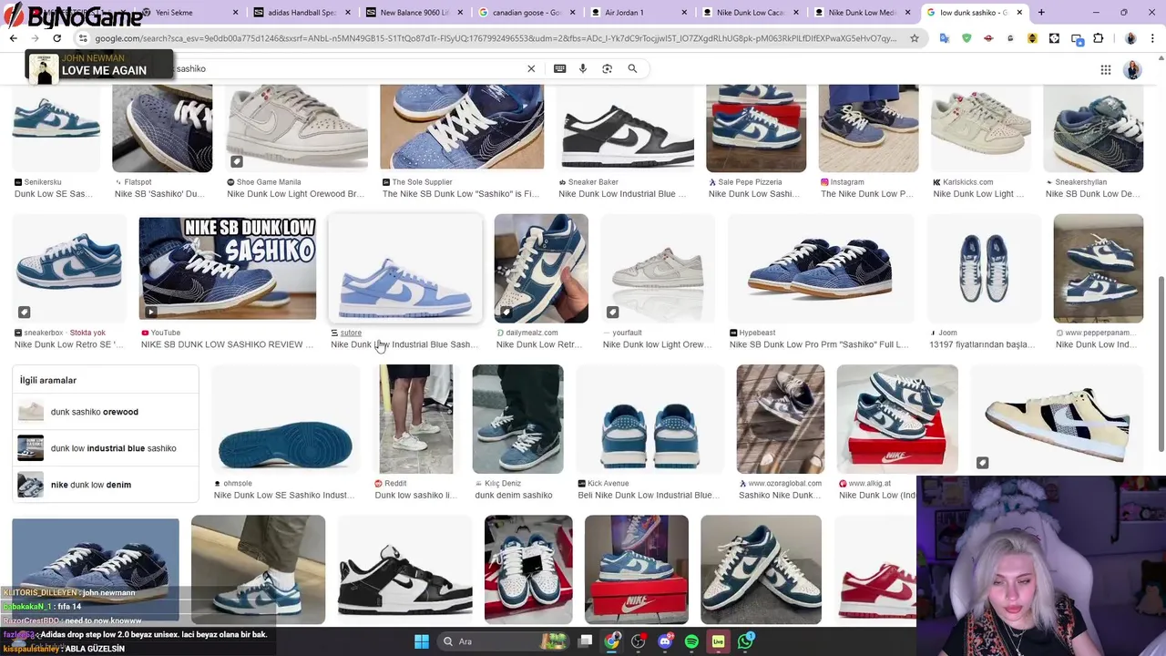Viewport: 1166px width, 656px height.
Task: Open a new browser tab
Action: [x=1041, y=13]
